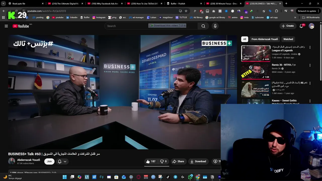The image size is (322, 181).
Task: Open WhatsApp from the taskbar
Action: [190, 177]
